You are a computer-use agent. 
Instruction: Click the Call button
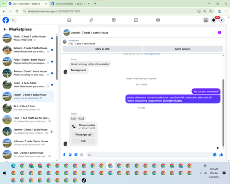tap(83, 141)
